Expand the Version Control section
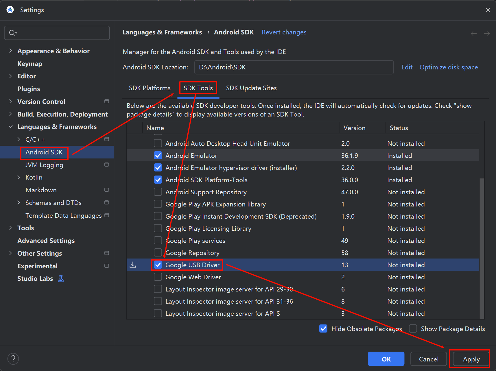This screenshot has height=371, width=496. coord(11,101)
